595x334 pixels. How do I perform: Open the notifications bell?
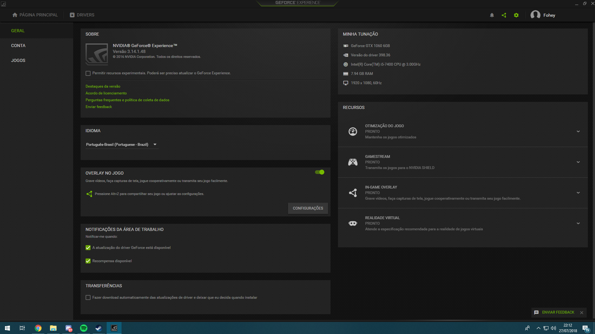(492, 15)
